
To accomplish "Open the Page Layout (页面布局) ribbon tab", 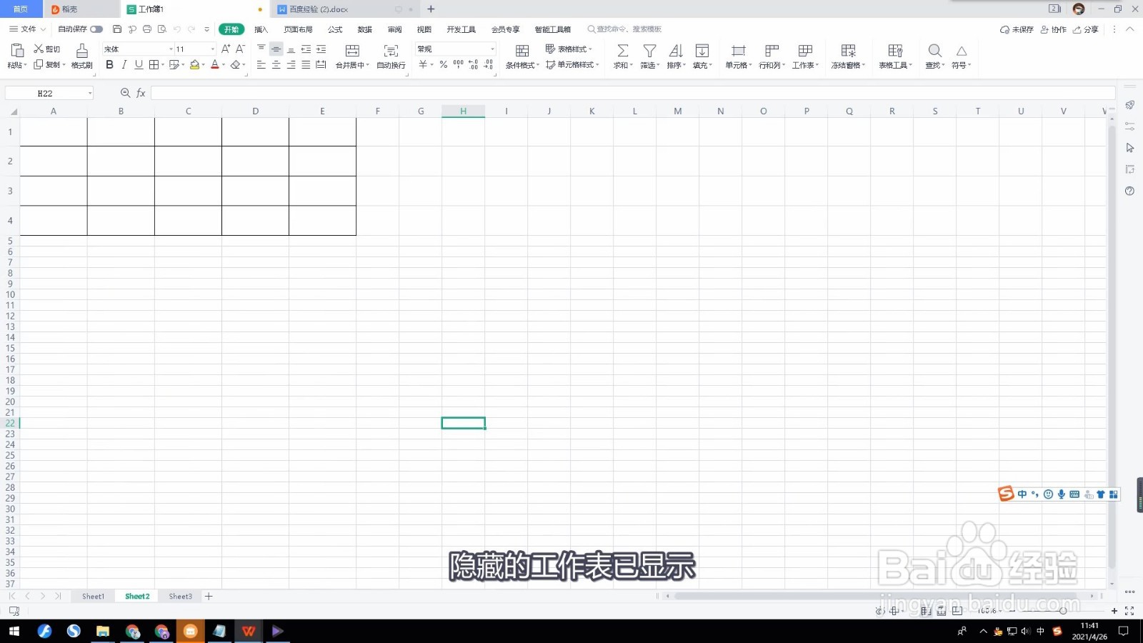I will (298, 29).
